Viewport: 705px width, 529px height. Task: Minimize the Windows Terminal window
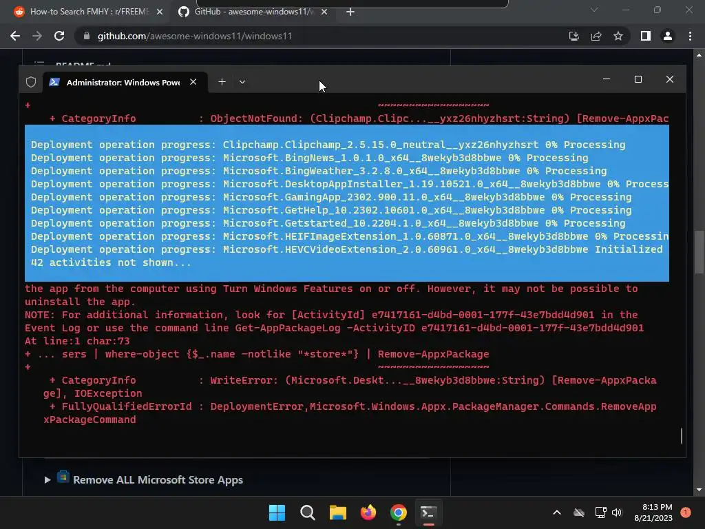pos(607,79)
